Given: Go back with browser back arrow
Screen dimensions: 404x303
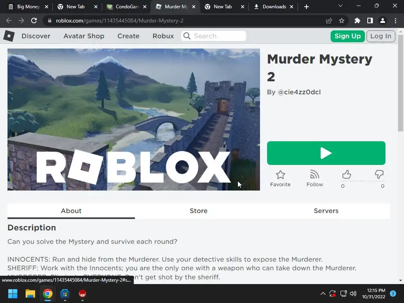Looking at the screenshot, I should click(9, 21).
